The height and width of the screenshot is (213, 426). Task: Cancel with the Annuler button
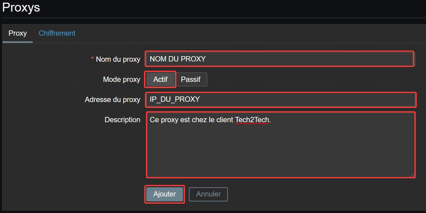(208, 194)
